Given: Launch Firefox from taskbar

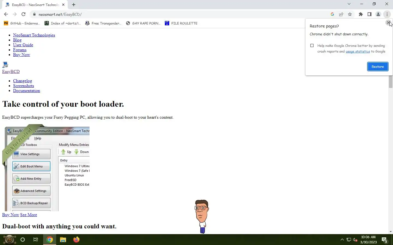Looking at the screenshot, I should [76, 240].
